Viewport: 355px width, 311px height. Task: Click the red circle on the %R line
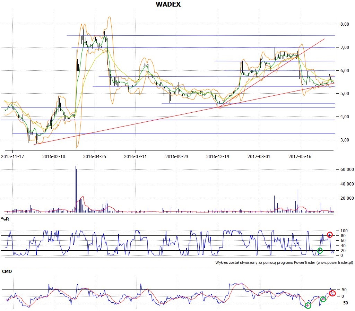coord(330,235)
